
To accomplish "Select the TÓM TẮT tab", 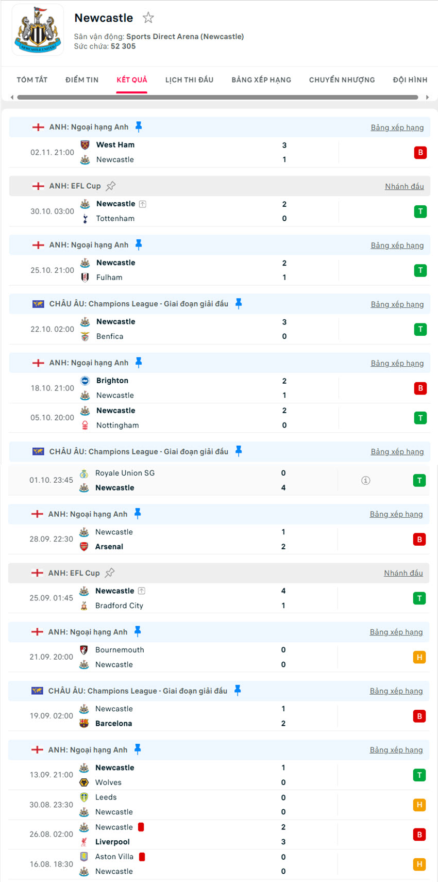I will coord(32,80).
